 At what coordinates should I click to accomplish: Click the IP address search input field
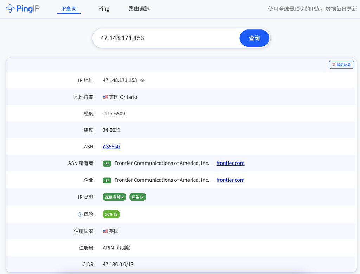[165, 38]
